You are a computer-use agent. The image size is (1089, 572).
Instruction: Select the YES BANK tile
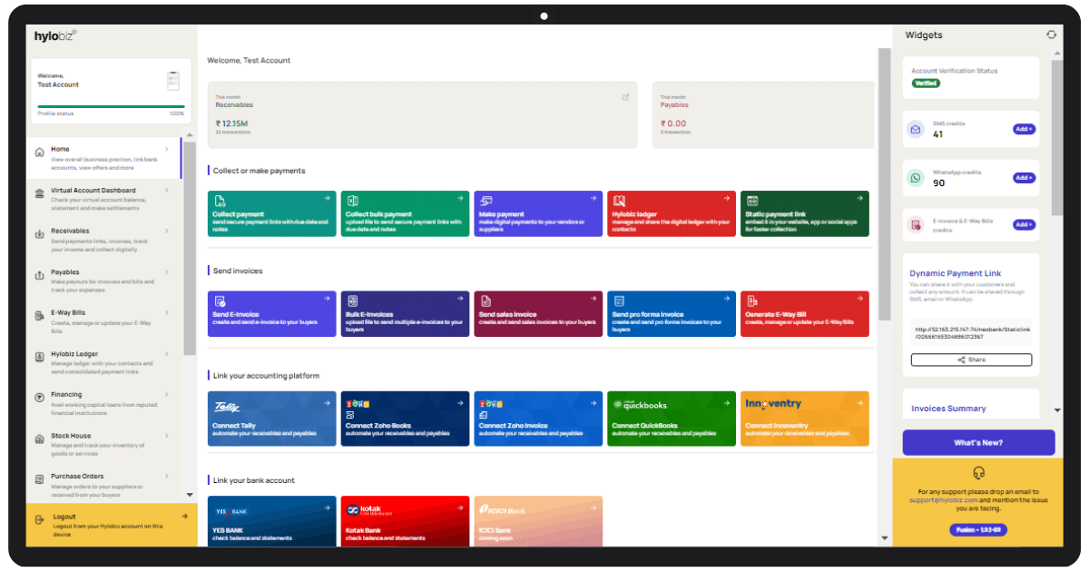(271, 521)
